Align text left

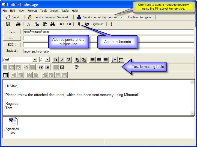click(92, 60)
